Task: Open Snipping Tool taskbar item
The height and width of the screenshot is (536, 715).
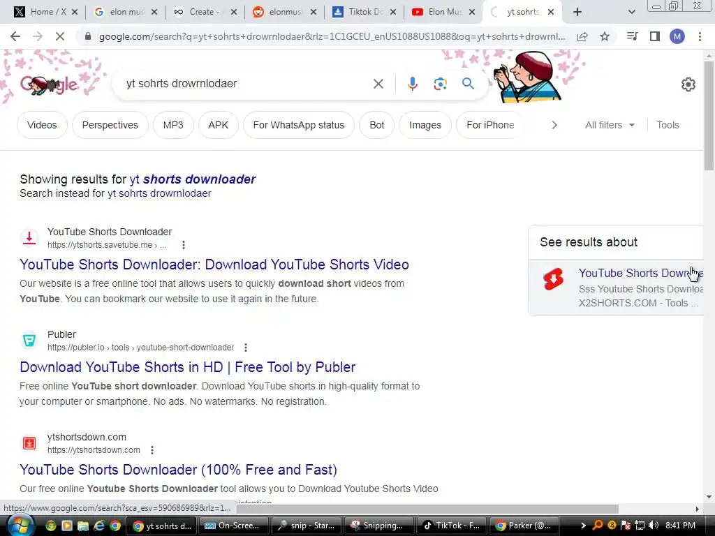Action: (378, 526)
